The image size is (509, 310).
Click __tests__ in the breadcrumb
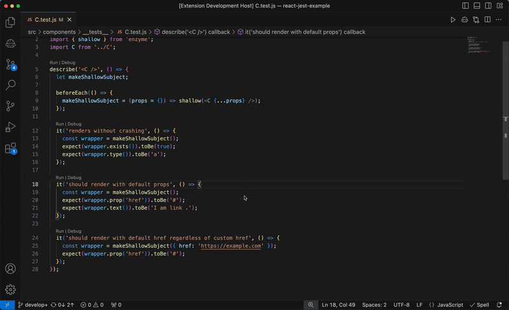coord(95,32)
